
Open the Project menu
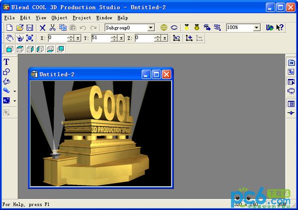point(81,17)
